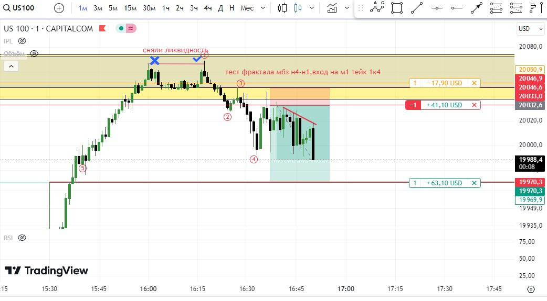Screen dimensions: 547x301
Task: Expand the chart style dropdown arrow
Action: (x=313, y=8)
